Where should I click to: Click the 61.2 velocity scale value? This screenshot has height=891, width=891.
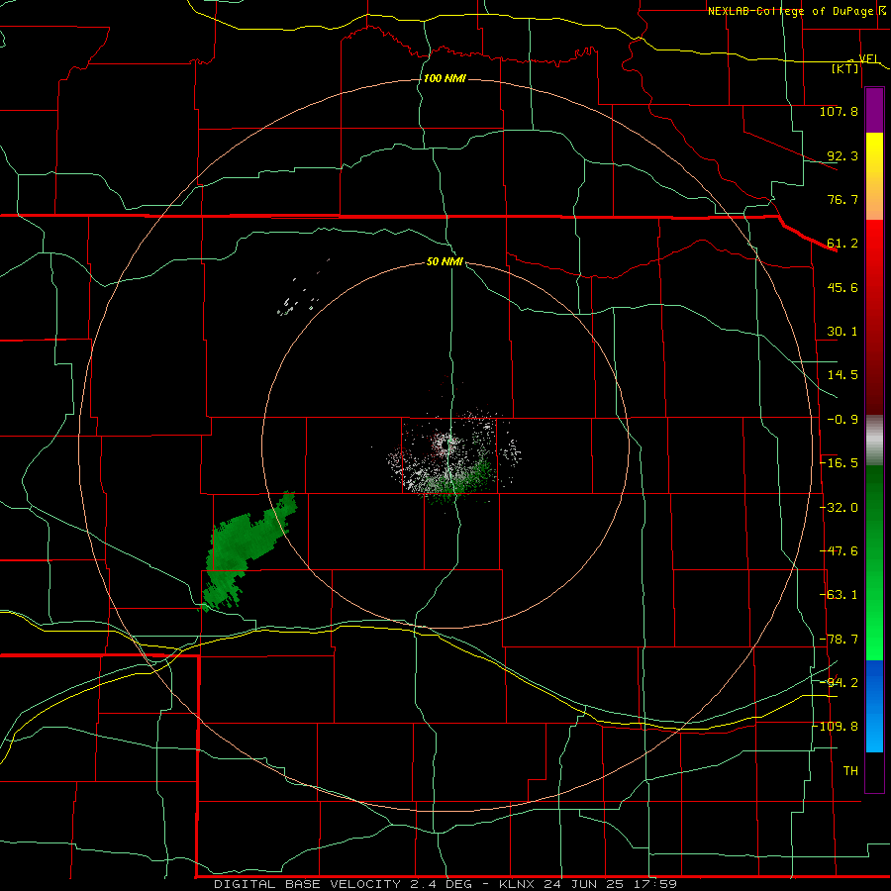pos(842,244)
